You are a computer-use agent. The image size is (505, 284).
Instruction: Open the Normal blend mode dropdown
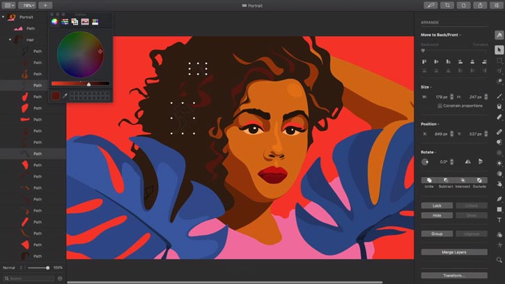coord(13,267)
